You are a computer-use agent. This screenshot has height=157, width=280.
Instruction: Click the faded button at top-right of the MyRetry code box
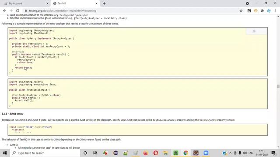[256, 31]
